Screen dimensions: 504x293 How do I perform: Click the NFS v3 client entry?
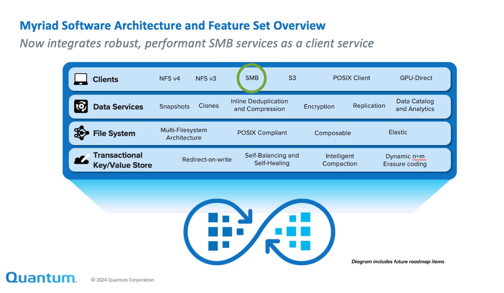click(206, 78)
